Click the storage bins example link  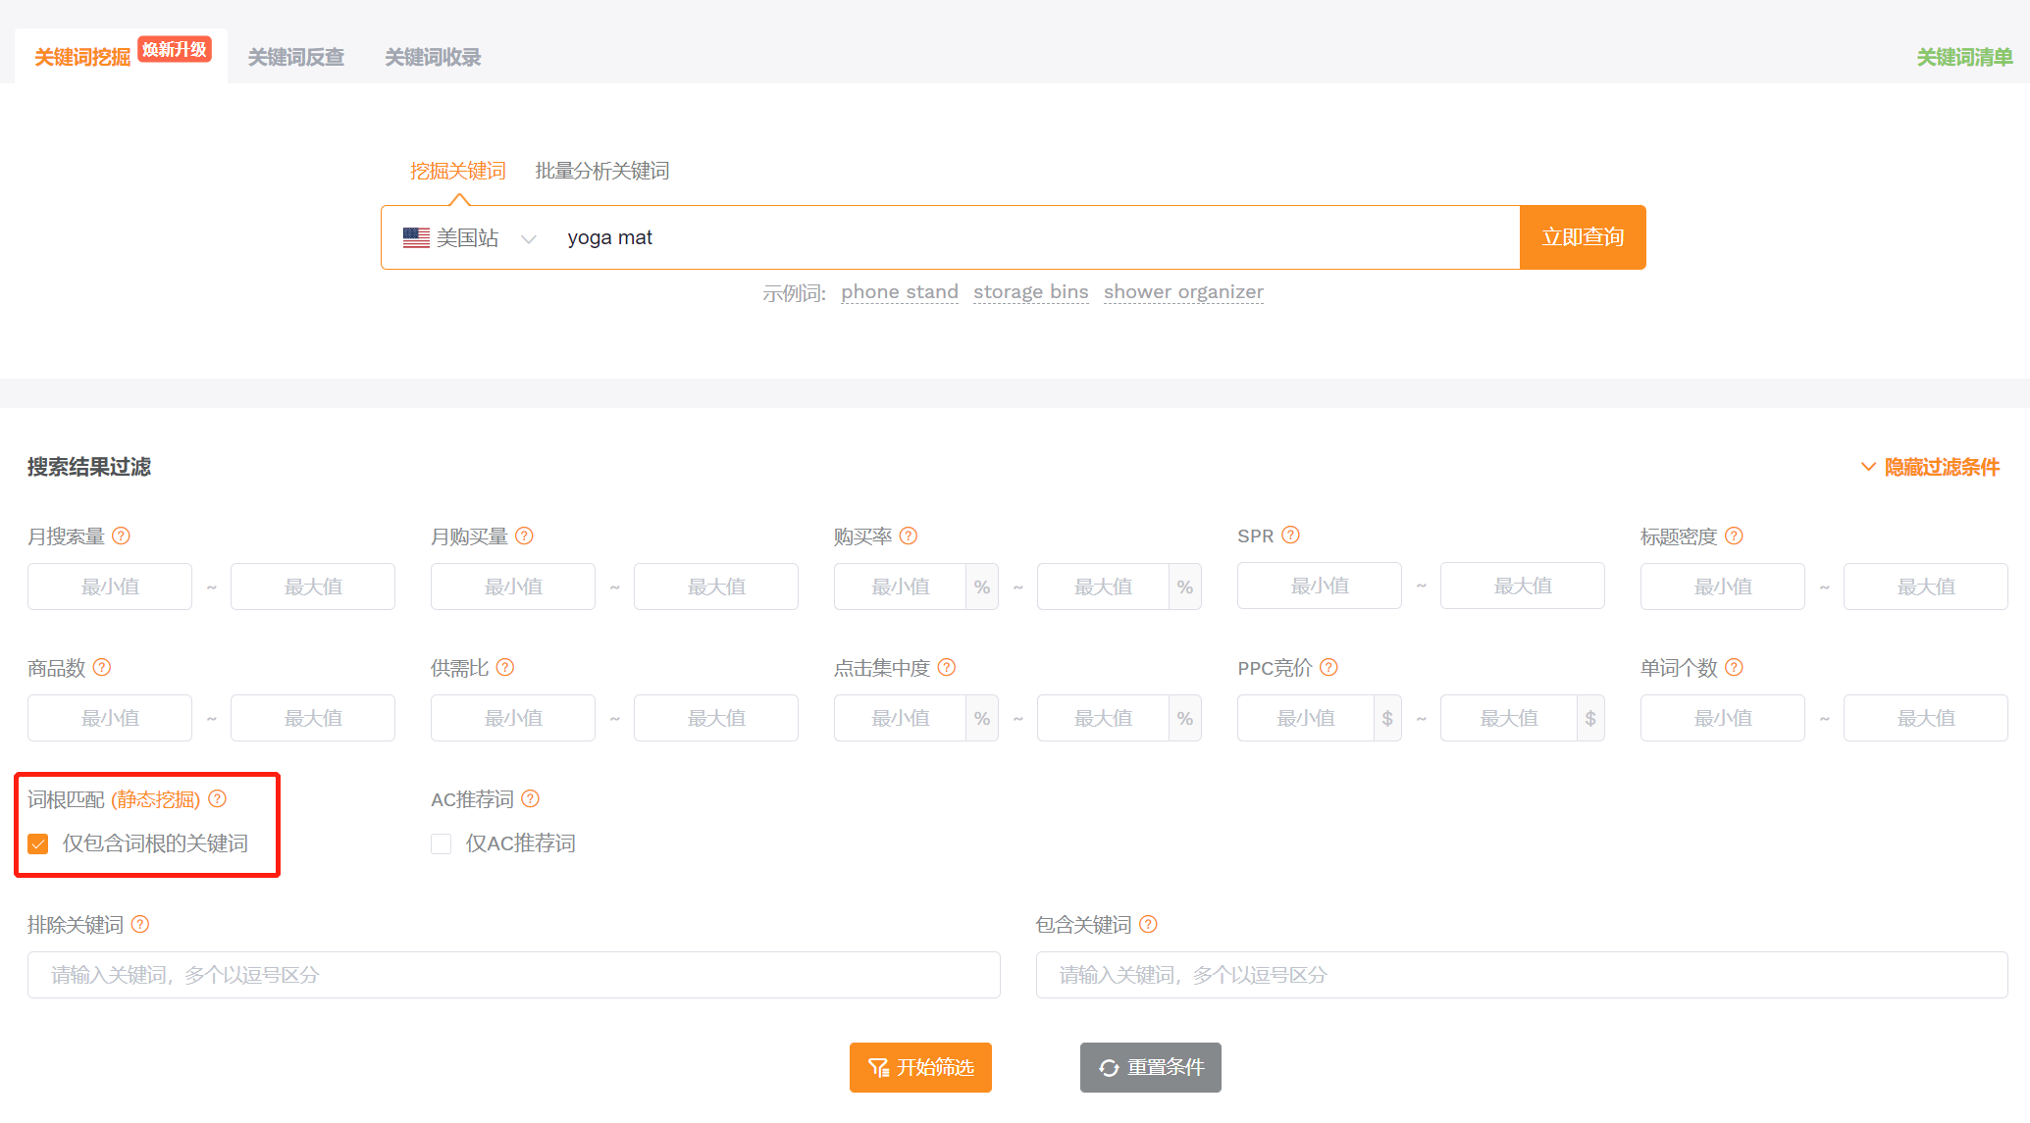pyautogui.click(x=1030, y=291)
